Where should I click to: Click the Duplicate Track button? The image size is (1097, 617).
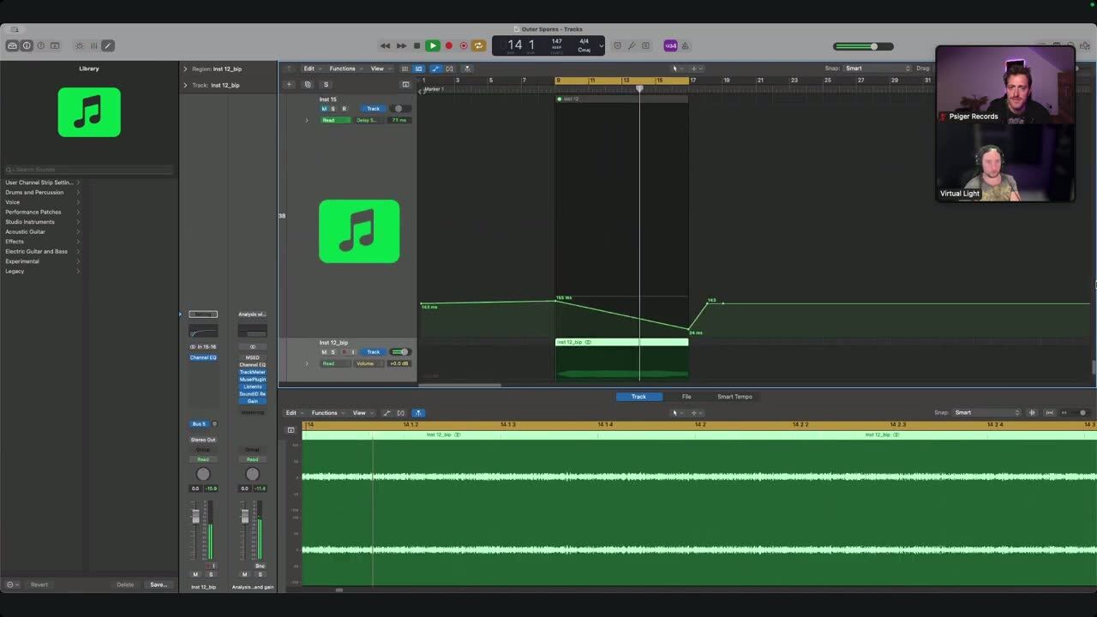click(308, 84)
